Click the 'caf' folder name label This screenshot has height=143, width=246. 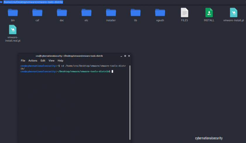pos(37,20)
